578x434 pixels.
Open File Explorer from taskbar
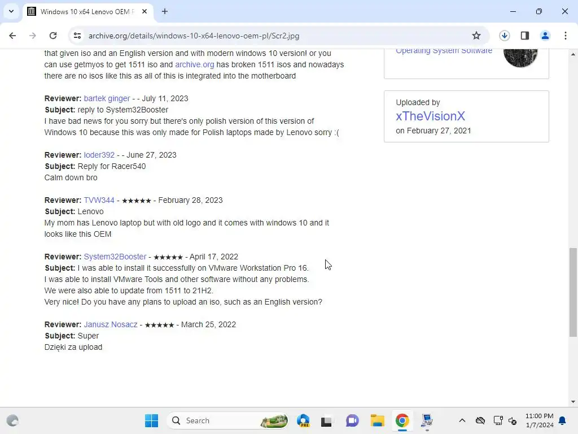(378, 420)
